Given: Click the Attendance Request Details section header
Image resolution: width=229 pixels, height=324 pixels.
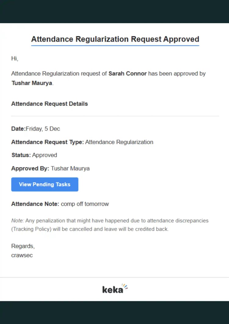Looking at the screenshot, I should coord(49,104).
